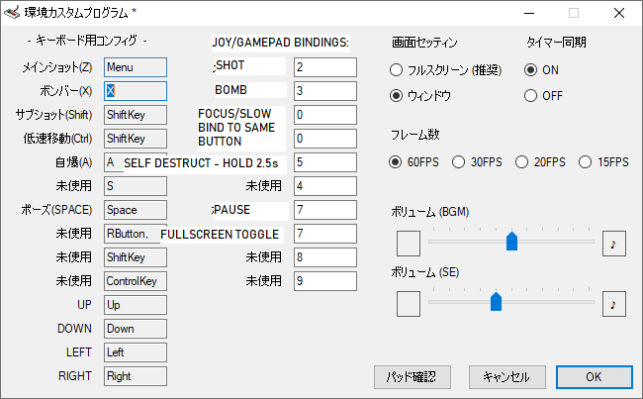Choose 20FPS frame rate
The image size is (643, 399).
(540, 162)
